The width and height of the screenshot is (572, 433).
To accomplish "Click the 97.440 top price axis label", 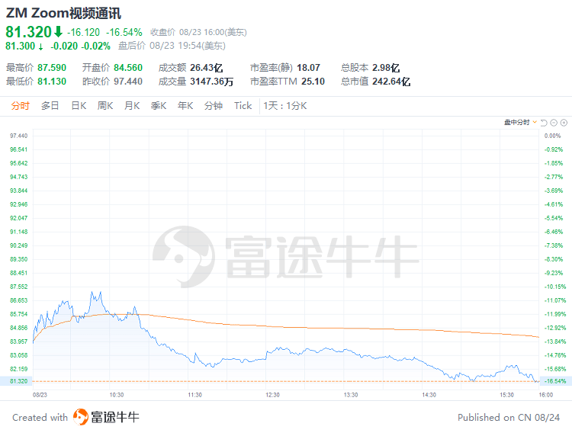I will pyautogui.click(x=18, y=136).
